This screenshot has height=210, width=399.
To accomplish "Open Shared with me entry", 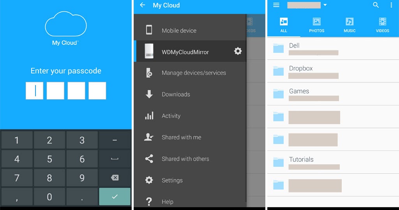I will pyautogui.click(x=190, y=137).
